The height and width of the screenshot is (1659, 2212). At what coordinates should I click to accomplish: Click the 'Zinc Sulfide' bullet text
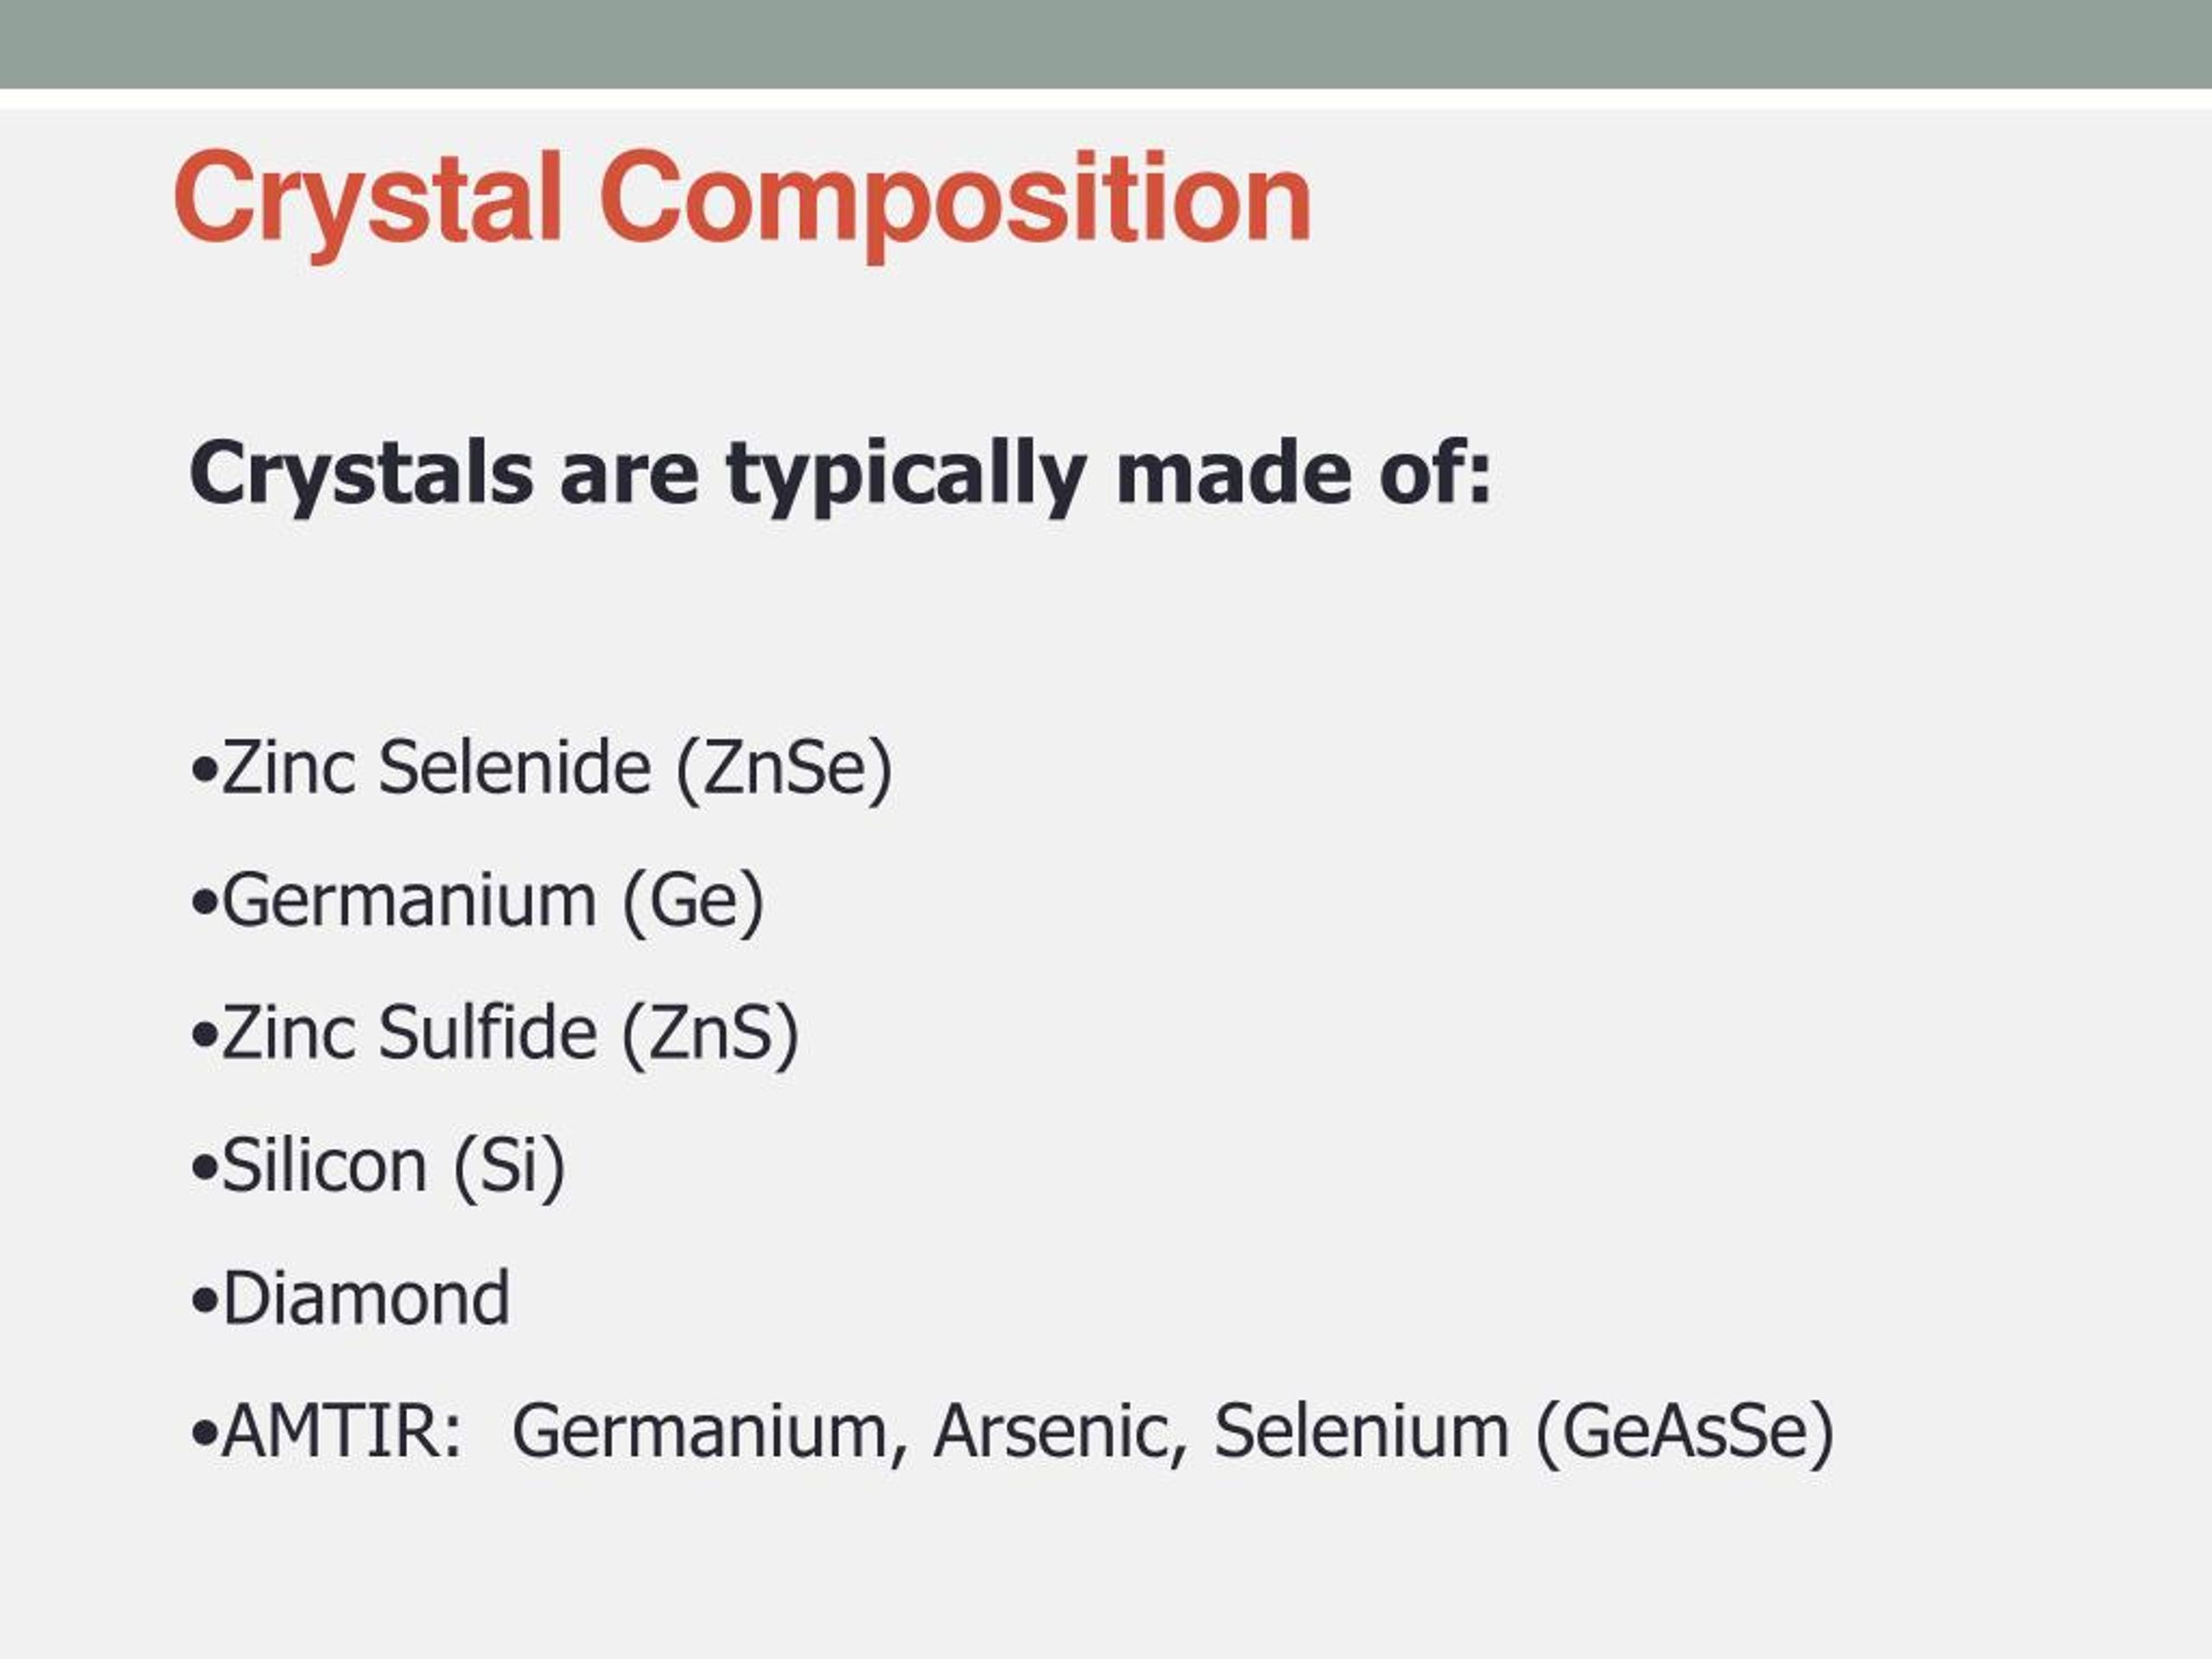[409, 1033]
